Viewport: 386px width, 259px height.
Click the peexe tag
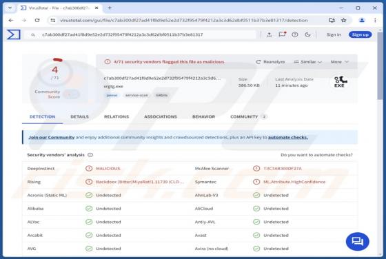(x=112, y=95)
